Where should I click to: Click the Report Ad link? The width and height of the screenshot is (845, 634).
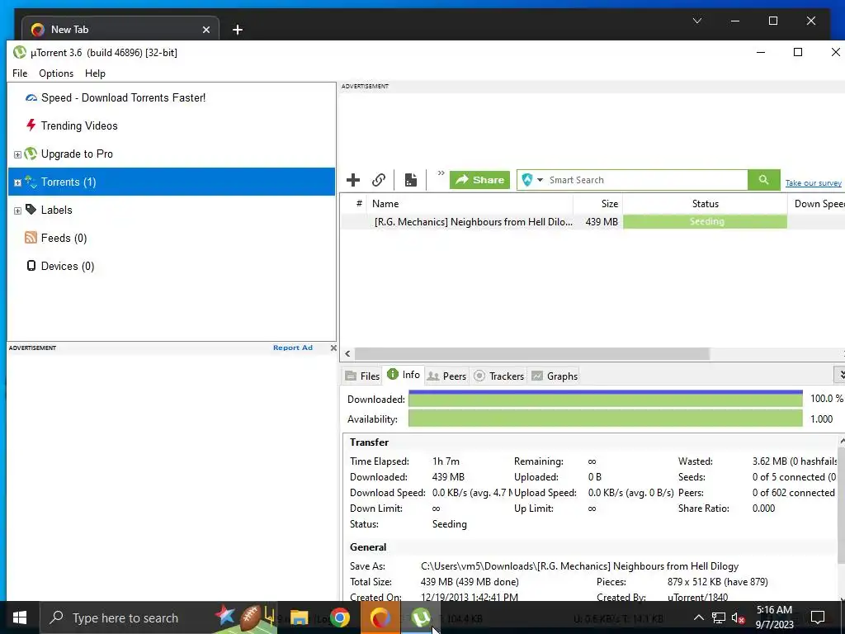(293, 348)
